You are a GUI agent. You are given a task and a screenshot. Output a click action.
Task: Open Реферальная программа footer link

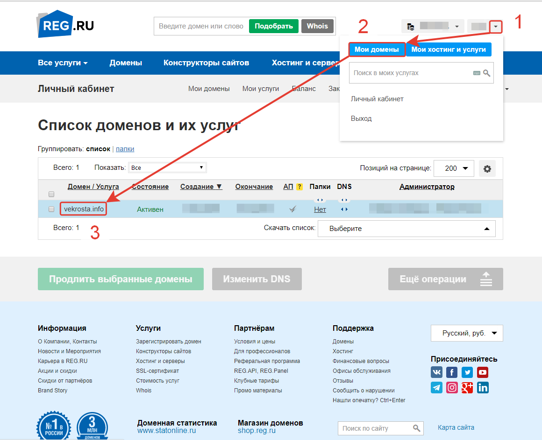[267, 361]
